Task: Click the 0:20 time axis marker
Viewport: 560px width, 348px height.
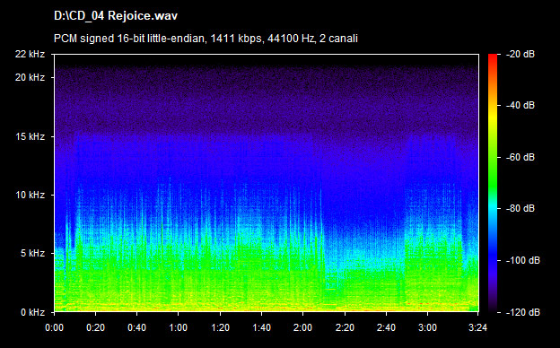Action: tap(95, 327)
